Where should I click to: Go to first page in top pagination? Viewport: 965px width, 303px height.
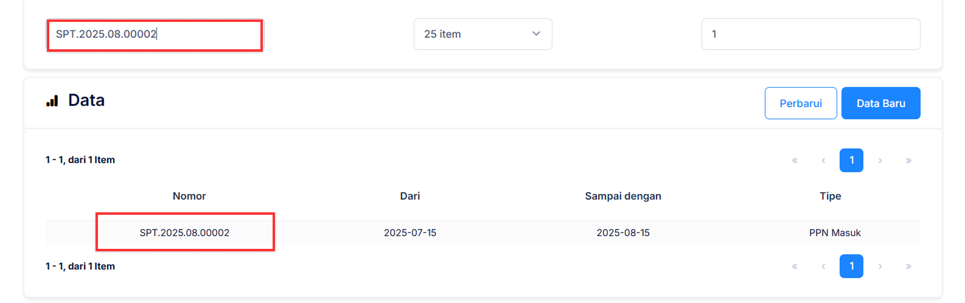point(795,161)
